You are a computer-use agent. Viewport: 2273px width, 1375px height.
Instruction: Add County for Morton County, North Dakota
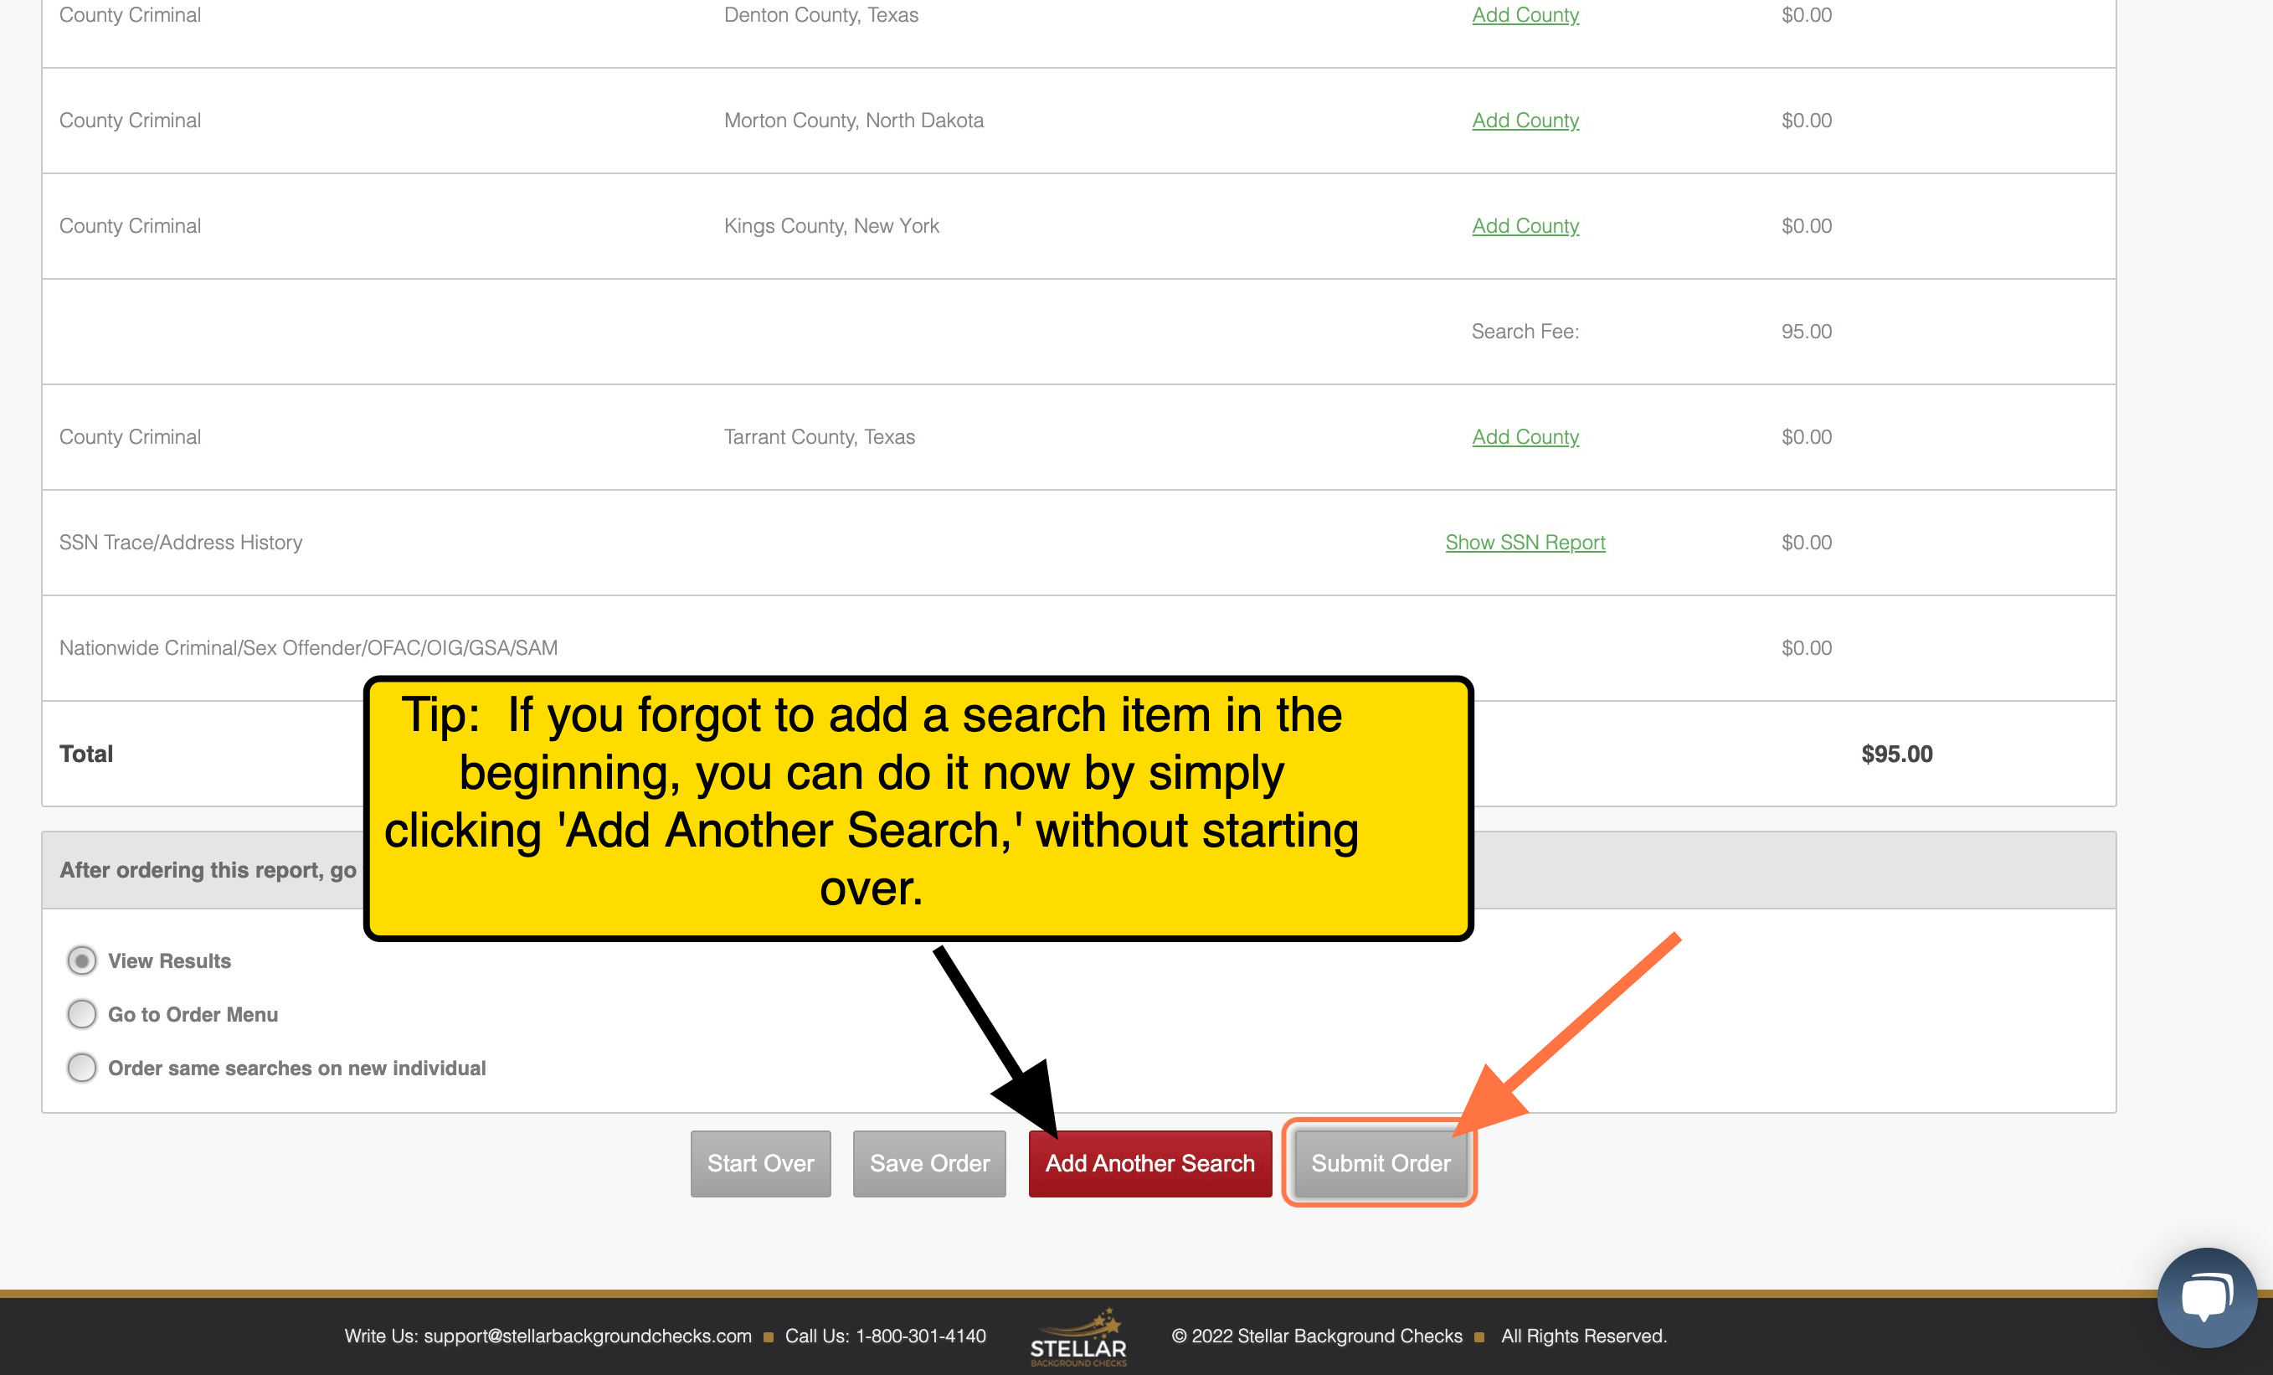tap(1525, 120)
